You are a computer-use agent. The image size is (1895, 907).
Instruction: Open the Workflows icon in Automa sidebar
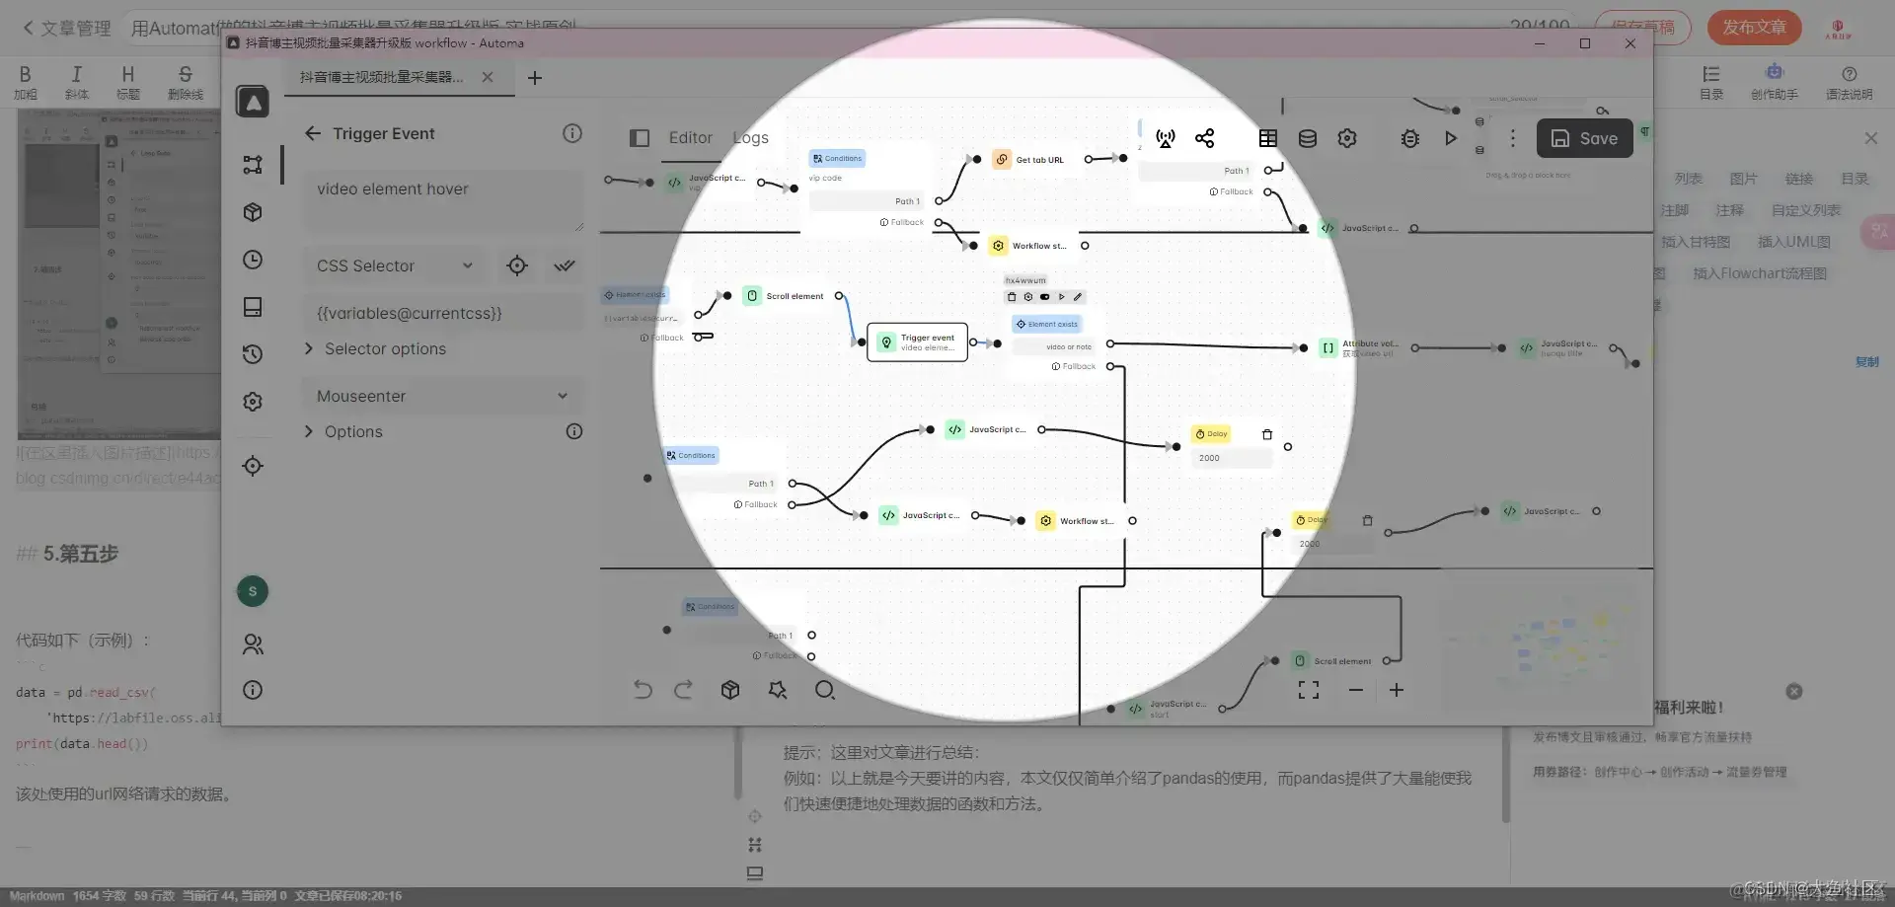(253, 165)
